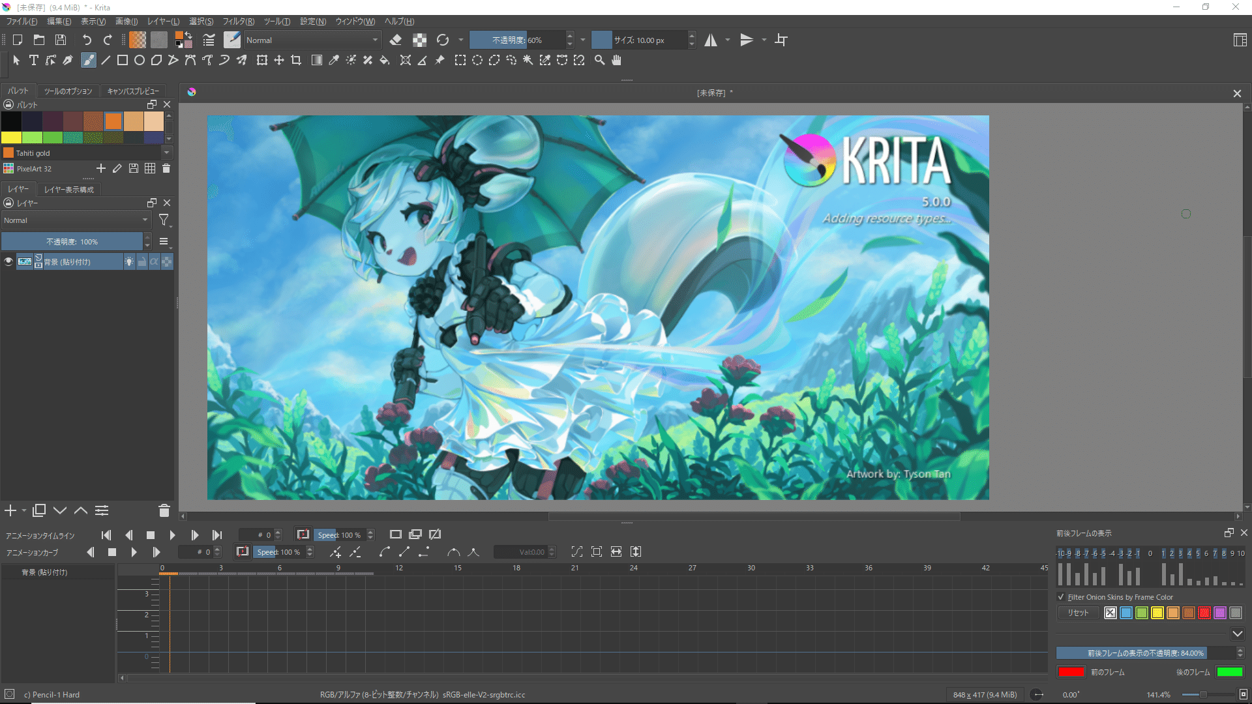Select the Freehand Brush tool

[88, 60]
